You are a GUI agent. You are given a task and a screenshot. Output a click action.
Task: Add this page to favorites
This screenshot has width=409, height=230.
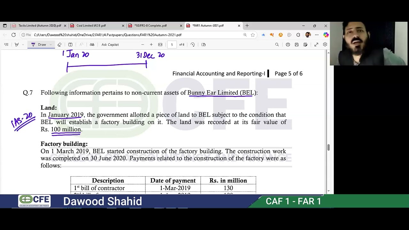[x=253, y=35]
